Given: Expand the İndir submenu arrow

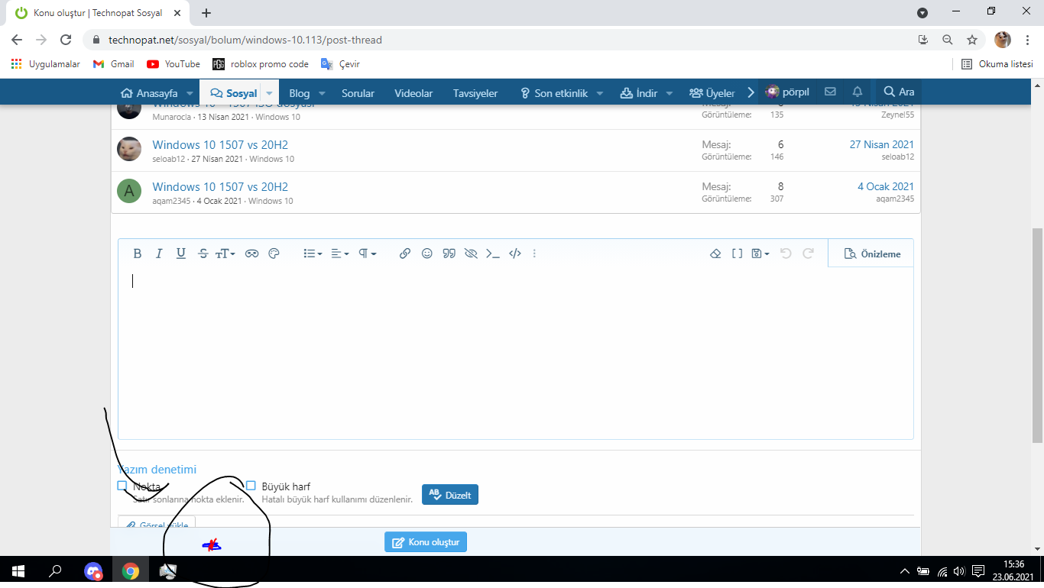Looking at the screenshot, I should pos(670,93).
